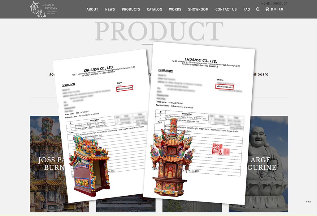Viewport: 317px width, 216px height.
Task: Switch language to EN
Action: coord(281,9)
